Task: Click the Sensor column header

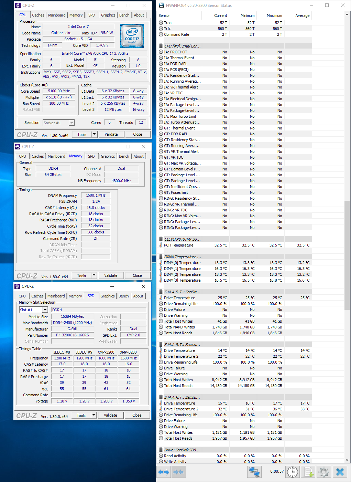Action: 179,15
